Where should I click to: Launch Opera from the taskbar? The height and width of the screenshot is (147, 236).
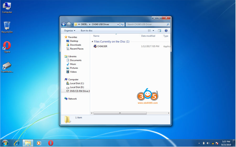(51, 143)
